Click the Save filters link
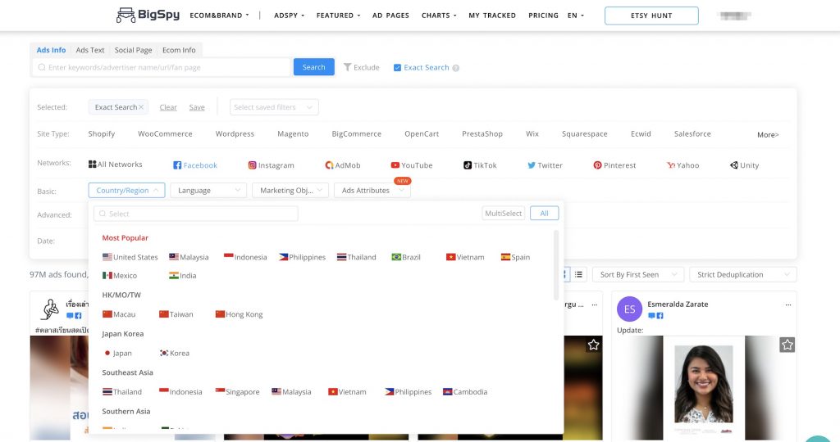This screenshot has width=840, height=442. click(x=197, y=107)
